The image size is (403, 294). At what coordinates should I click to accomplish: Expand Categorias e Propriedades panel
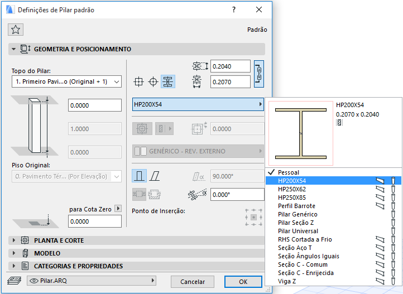[x=13, y=266]
